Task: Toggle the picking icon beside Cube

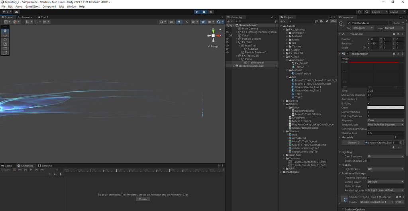Action: coord(231,35)
